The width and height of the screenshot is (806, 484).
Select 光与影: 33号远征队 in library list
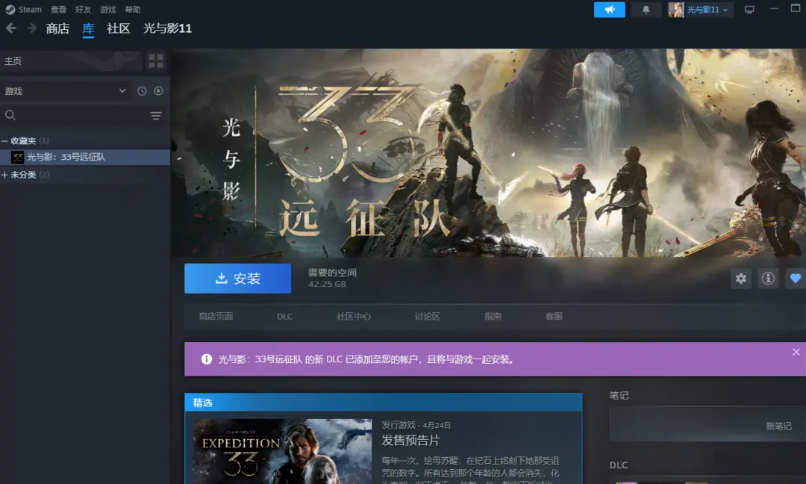85,157
